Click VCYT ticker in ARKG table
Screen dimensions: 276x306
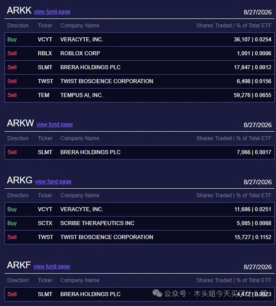point(45,209)
